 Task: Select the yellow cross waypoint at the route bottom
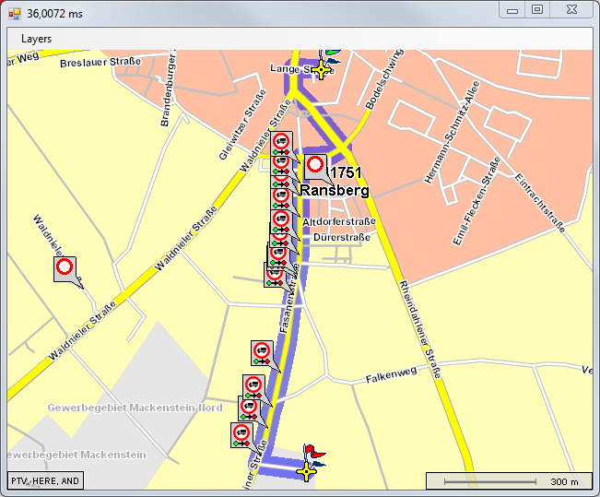(x=306, y=472)
